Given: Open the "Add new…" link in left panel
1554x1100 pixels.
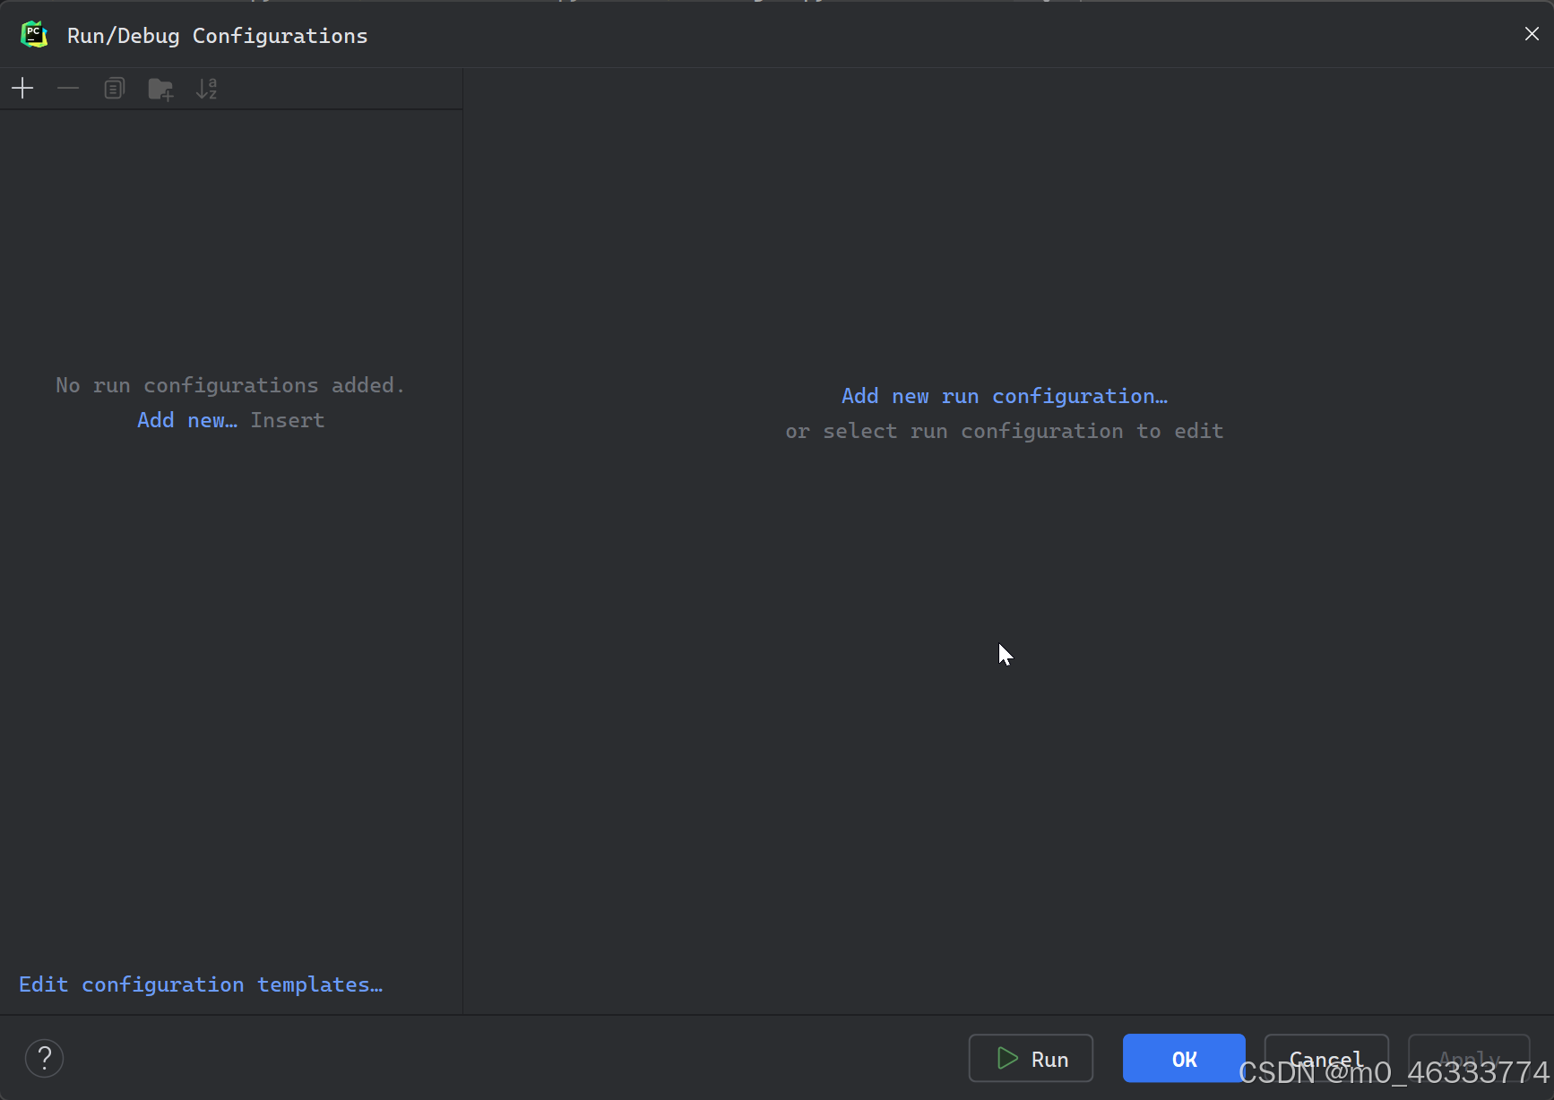Looking at the screenshot, I should [186, 419].
